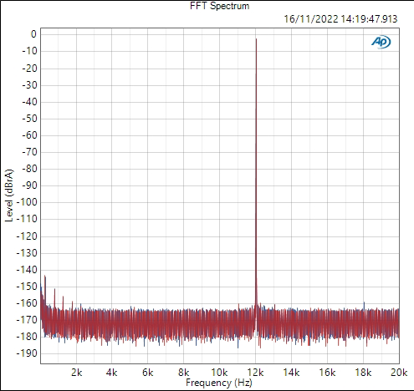The image size is (414, 391).
Task: Click the AP logo in the graph corner
Action: tap(381, 42)
